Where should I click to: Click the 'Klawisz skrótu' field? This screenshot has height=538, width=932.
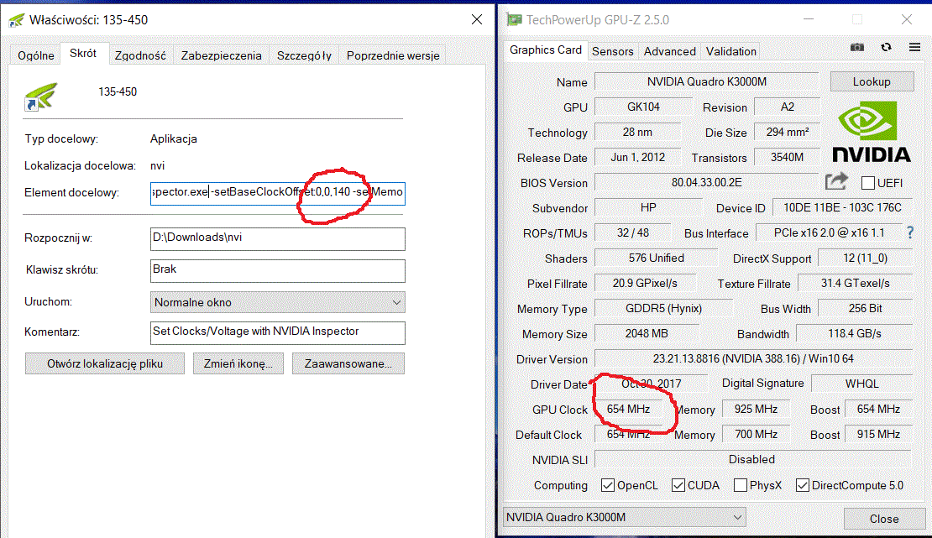tap(278, 270)
